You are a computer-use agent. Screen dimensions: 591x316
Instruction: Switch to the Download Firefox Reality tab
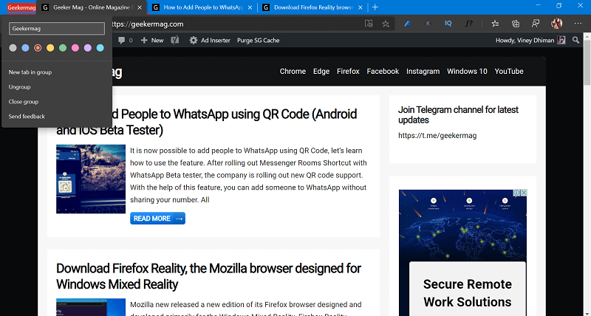pos(312,7)
